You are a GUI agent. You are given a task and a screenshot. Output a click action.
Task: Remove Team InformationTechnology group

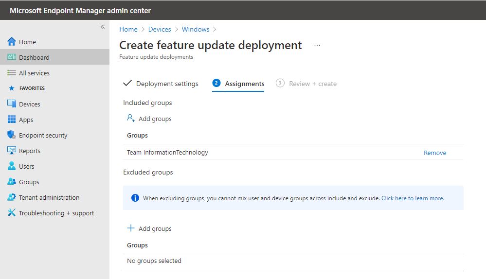tap(435, 153)
